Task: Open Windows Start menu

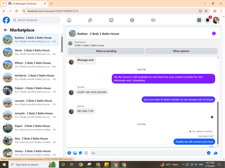Action: point(4,164)
